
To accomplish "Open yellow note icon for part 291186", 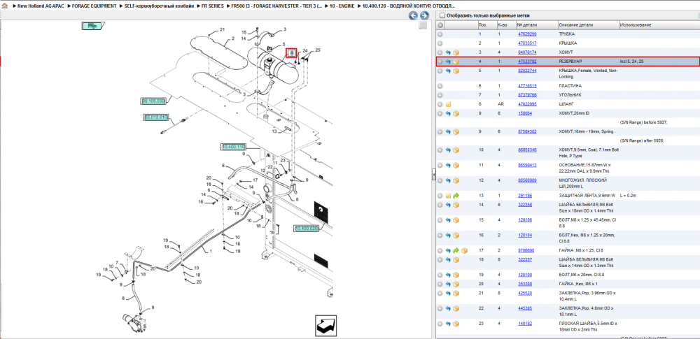I will pos(448,196).
